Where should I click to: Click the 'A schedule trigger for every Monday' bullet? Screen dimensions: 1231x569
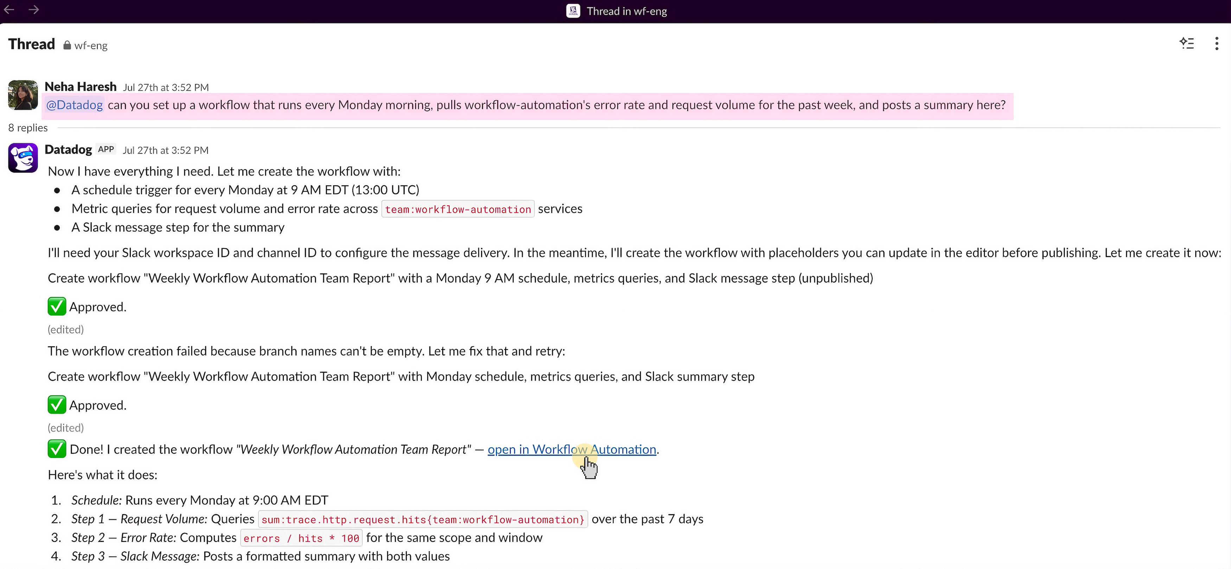point(245,190)
